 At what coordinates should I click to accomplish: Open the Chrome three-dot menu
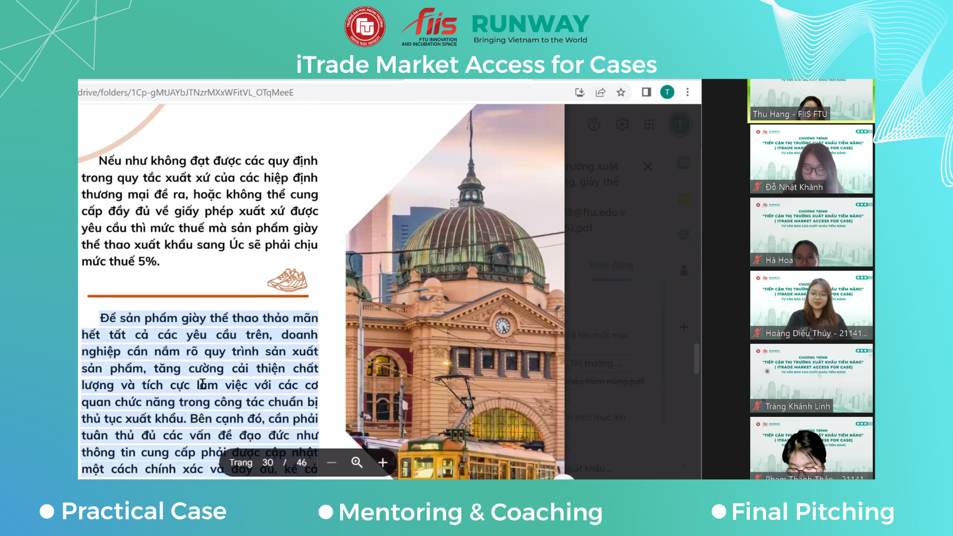(687, 92)
